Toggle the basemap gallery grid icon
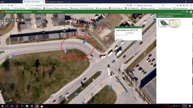This screenshot has height=108, width=193. [191, 12]
